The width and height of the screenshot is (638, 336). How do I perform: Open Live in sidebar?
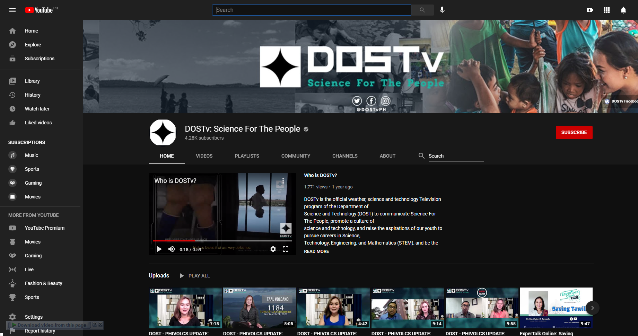[x=42, y=269]
